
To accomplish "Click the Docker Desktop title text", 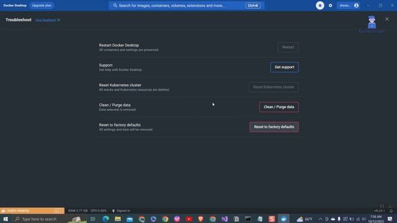I will coord(15,6).
